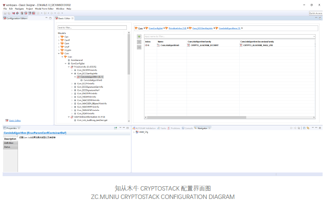327x202 pixels.
Task: Select the CsmGeneral tree item
Action: [77, 60]
